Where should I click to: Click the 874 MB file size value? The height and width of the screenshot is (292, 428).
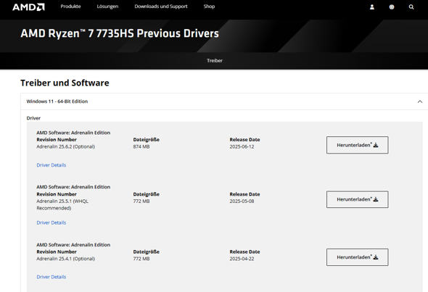141,146
